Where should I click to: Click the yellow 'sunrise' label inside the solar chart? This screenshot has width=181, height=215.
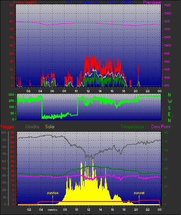click(x=52, y=193)
